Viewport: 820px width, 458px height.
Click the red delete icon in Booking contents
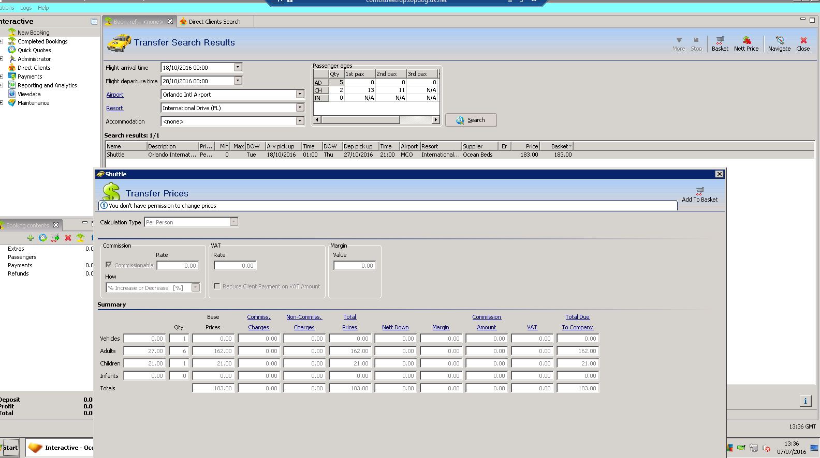[68, 238]
